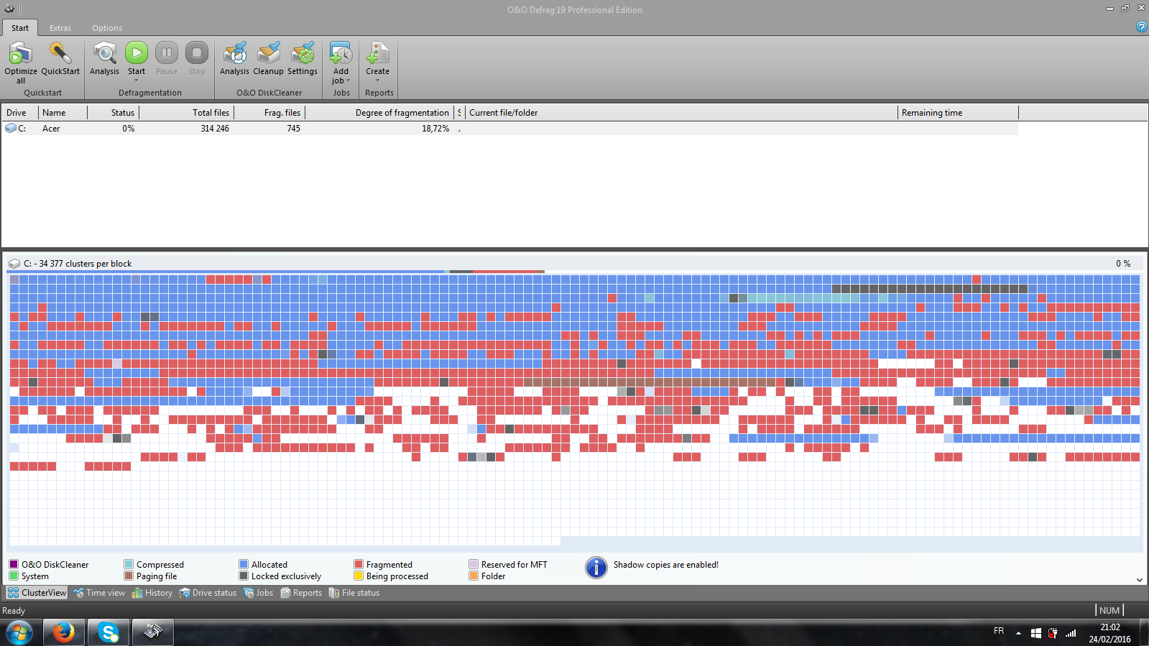Open Skype from the taskbar
This screenshot has height=646, width=1149.
109,632
